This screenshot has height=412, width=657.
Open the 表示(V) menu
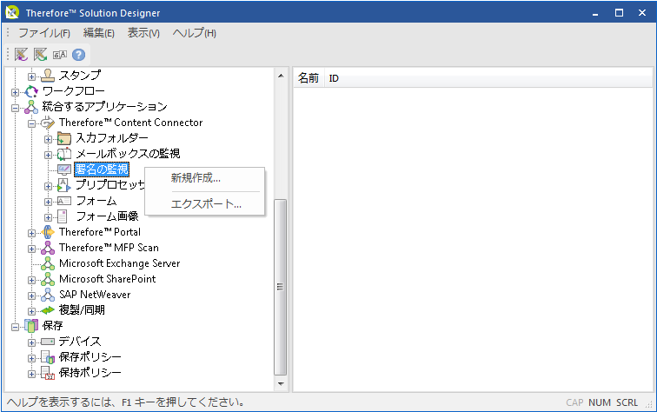(x=143, y=33)
